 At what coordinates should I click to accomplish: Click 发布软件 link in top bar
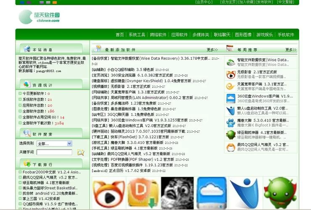(264, 2)
